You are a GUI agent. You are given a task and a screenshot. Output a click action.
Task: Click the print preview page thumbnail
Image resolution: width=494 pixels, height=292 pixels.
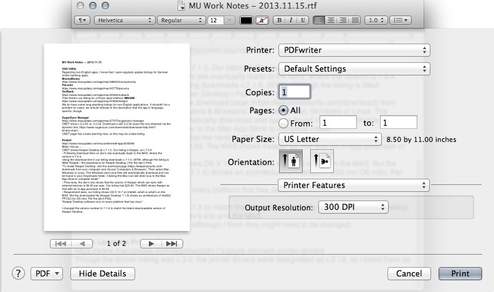tap(117, 137)
